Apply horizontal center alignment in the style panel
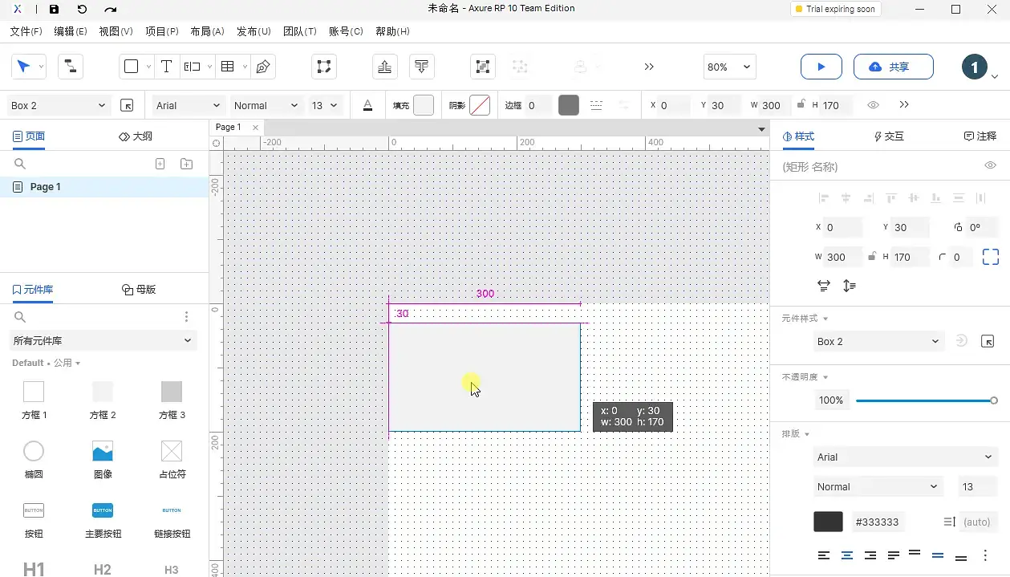This screenshot has height=577, width=1010. 846,197
